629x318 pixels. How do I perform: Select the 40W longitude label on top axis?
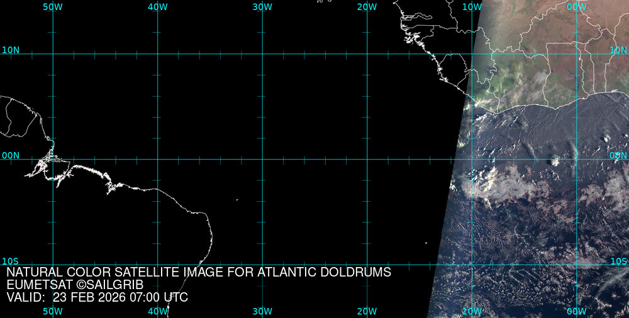(x=157, y=7)
